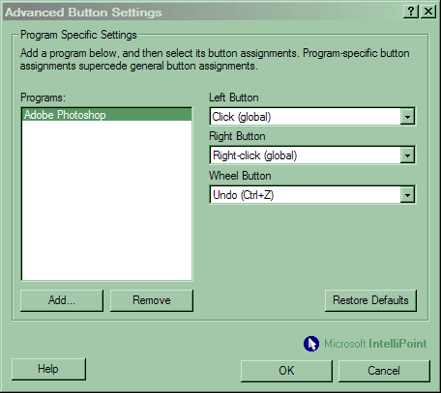Cancel the Advanced Button Settings dialog
Viewport: 441px width, 393px height.
(384, 371)
